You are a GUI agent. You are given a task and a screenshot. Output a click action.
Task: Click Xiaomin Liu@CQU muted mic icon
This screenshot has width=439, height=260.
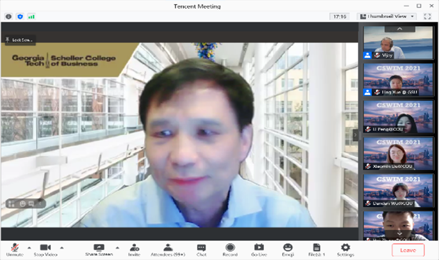[368, 166]
